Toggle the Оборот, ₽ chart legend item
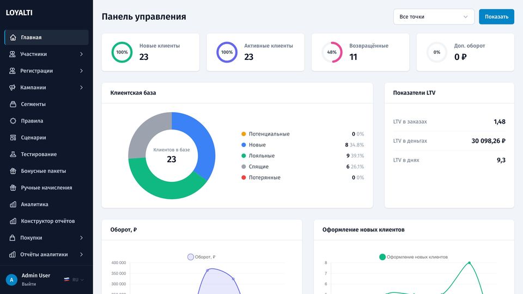Viewport: 523px width, 294px height. (x=202, y=257)
